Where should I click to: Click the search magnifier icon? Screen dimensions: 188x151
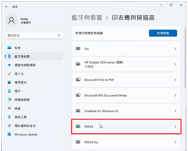(x=59, y=35)
